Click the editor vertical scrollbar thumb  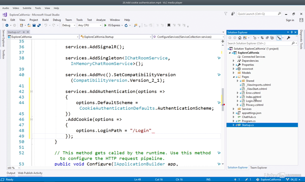pos(223,99)
